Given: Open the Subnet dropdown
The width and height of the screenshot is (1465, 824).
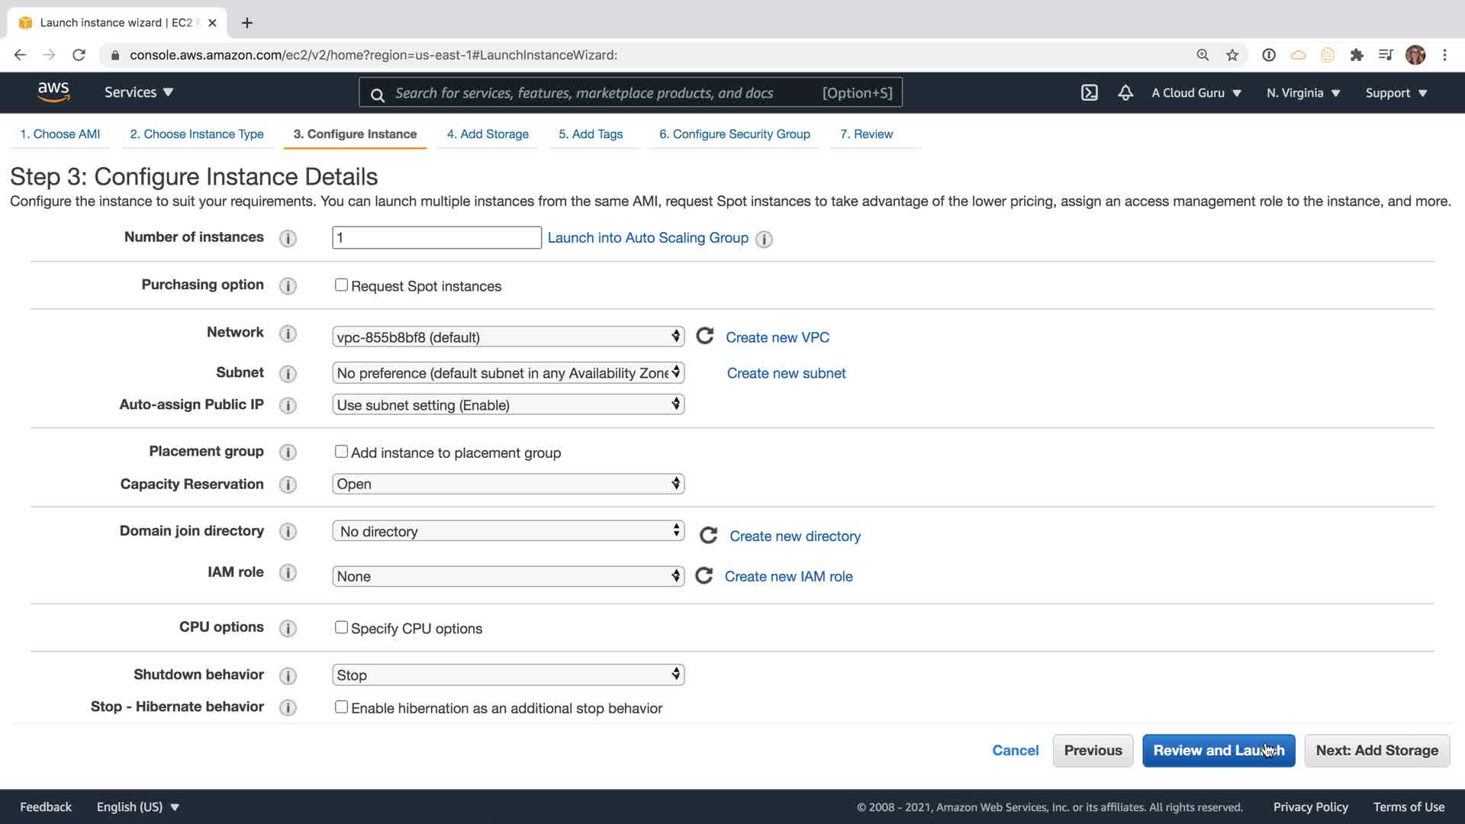Looking at the screenshot, I should [508, 373].
